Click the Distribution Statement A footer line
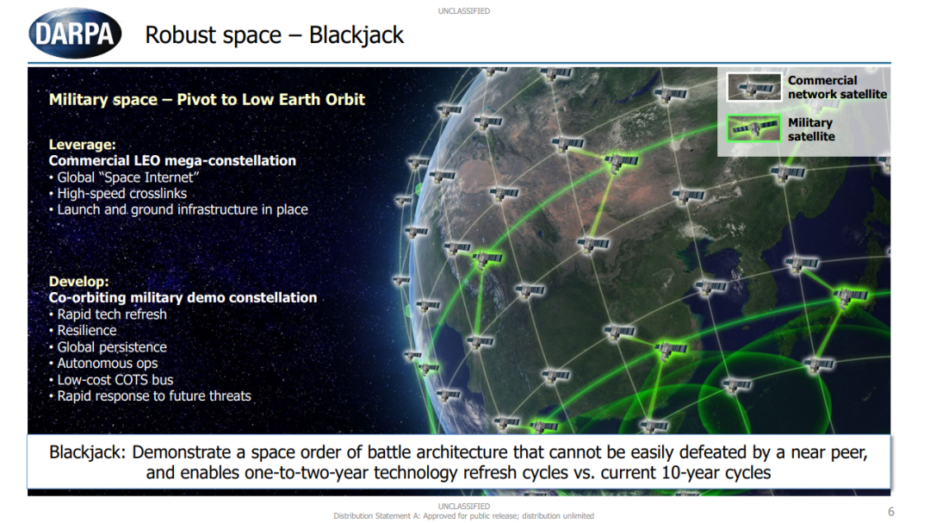 463,515
